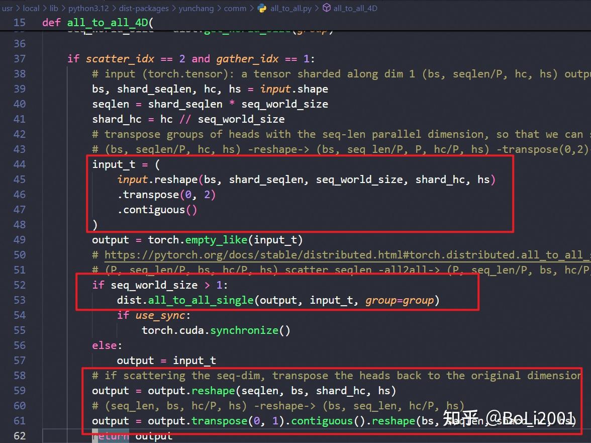This screenshot has width=591, height=443.
Task: Open the comm folder breadcrumb dropdown
Action: click(x=234, y=8)
